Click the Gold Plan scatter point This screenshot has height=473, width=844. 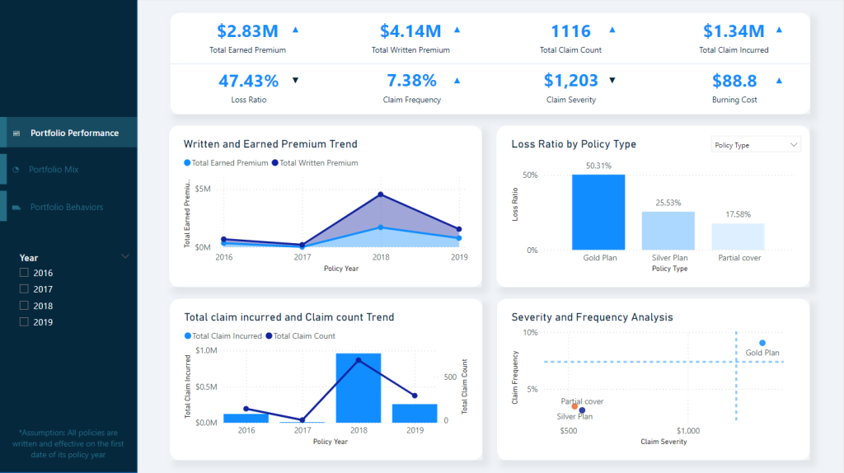pos(762,343)
